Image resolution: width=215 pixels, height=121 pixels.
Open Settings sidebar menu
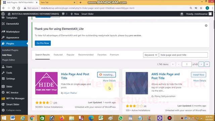[10, 79]
